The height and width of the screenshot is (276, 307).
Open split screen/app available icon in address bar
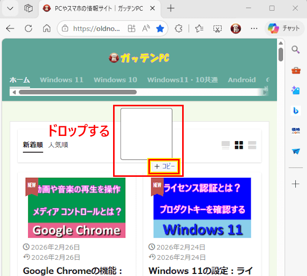(x=131, y=29)
